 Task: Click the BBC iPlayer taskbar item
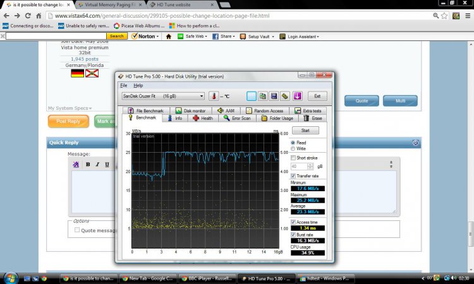pyautogui.click(x=207, y=278)
